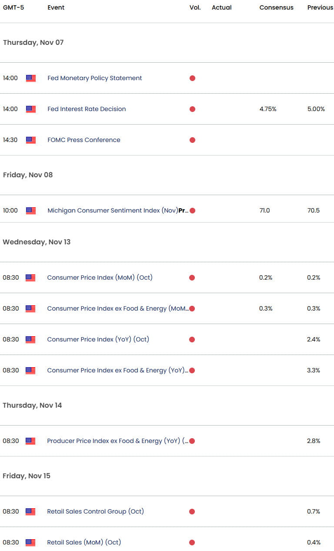This screenshot has height=551, width=334.
Task: Click the US flag beside Consumer Price Index (MoM)
Action: coord(30,277)
